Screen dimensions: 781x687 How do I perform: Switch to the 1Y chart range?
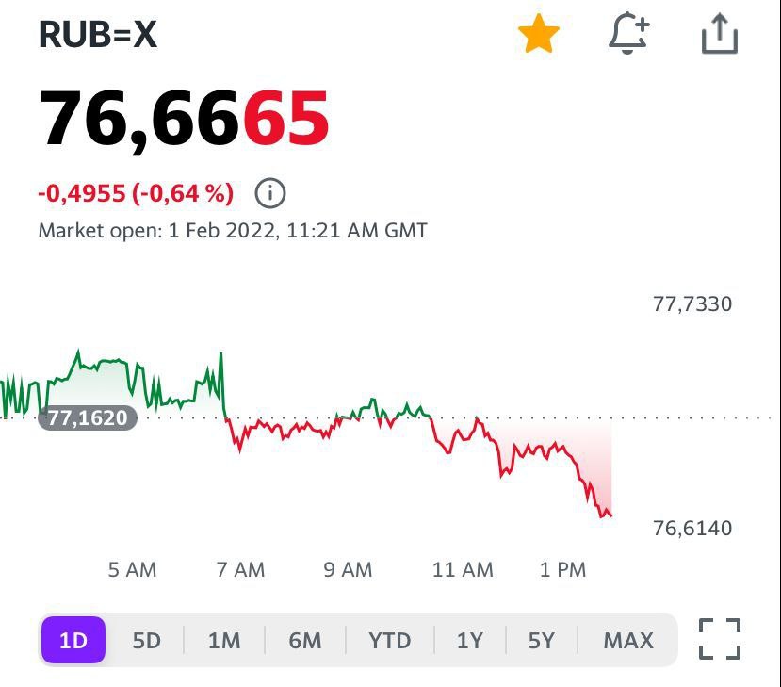[x=469, y=641]
